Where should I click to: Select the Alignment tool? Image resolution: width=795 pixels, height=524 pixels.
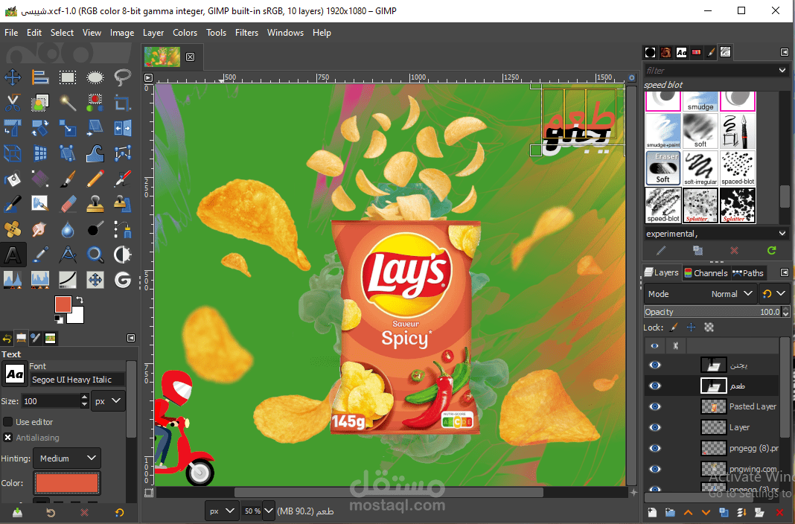[40, 77]
